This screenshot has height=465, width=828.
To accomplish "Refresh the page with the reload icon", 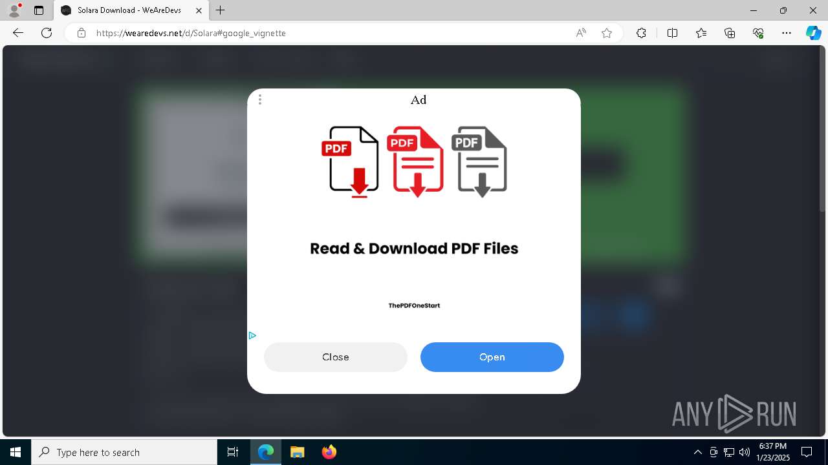I will pos(47,33).
